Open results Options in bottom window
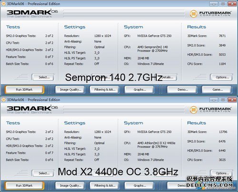 coord(222,173)
